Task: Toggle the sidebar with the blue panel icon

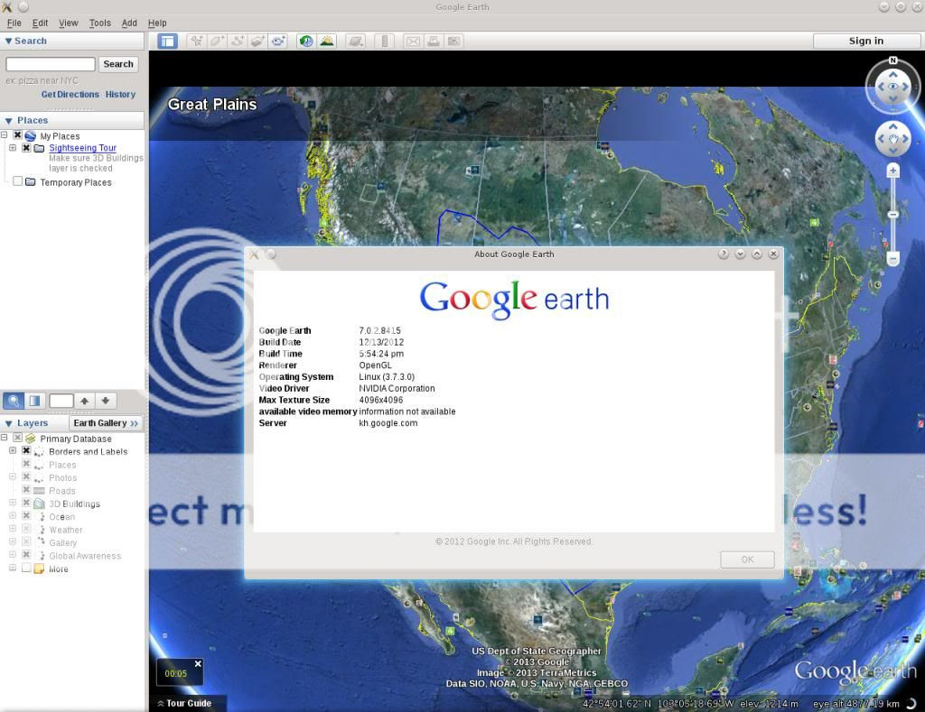Action: click(x=167, y=42)
